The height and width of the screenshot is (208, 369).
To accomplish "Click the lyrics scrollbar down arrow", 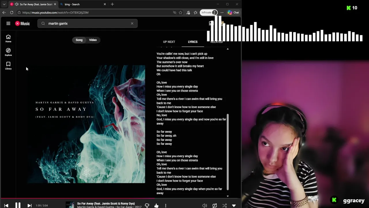I will (x=227, y=196).
